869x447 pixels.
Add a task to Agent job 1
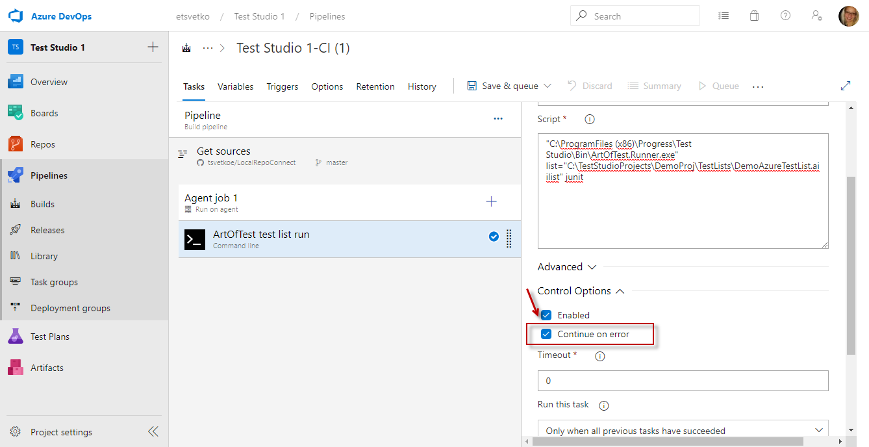click(x=492, y=202)
